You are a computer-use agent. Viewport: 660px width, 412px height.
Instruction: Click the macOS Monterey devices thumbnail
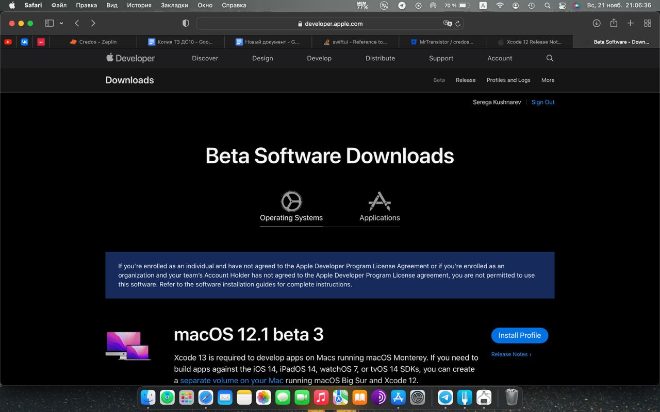128,346
